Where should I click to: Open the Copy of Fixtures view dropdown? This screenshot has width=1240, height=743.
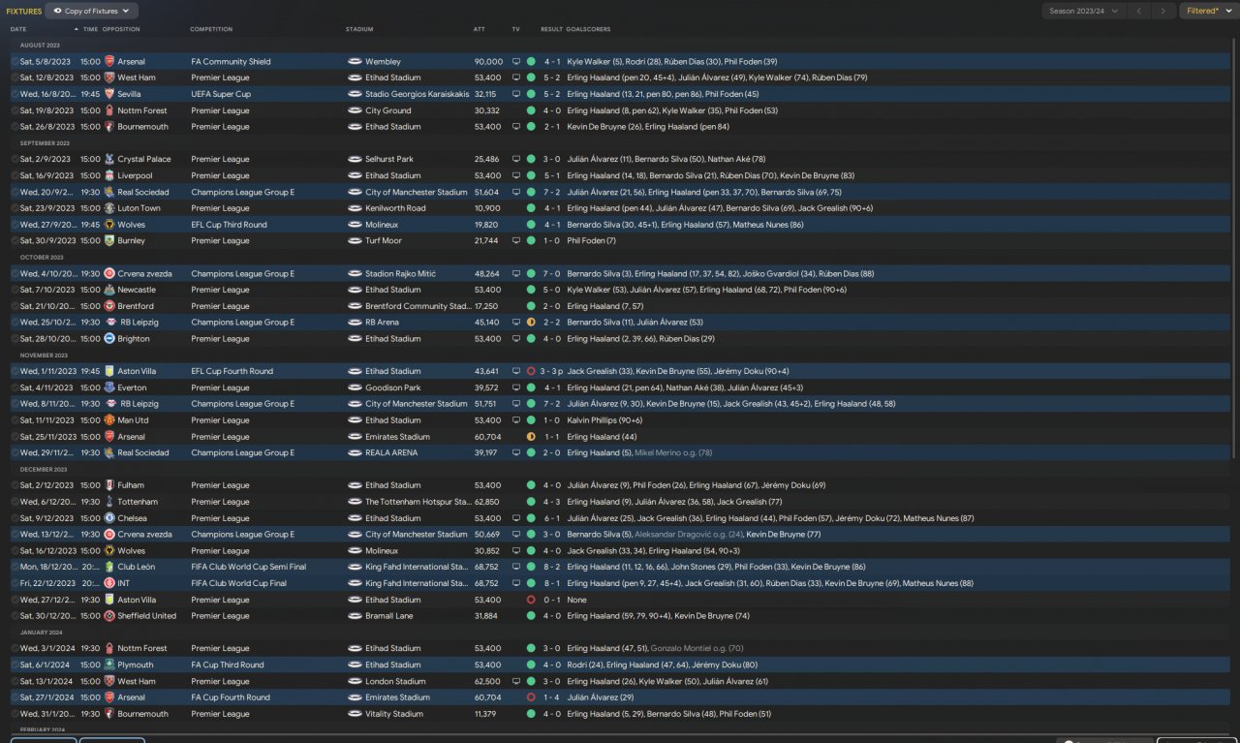tap(92, 11)
